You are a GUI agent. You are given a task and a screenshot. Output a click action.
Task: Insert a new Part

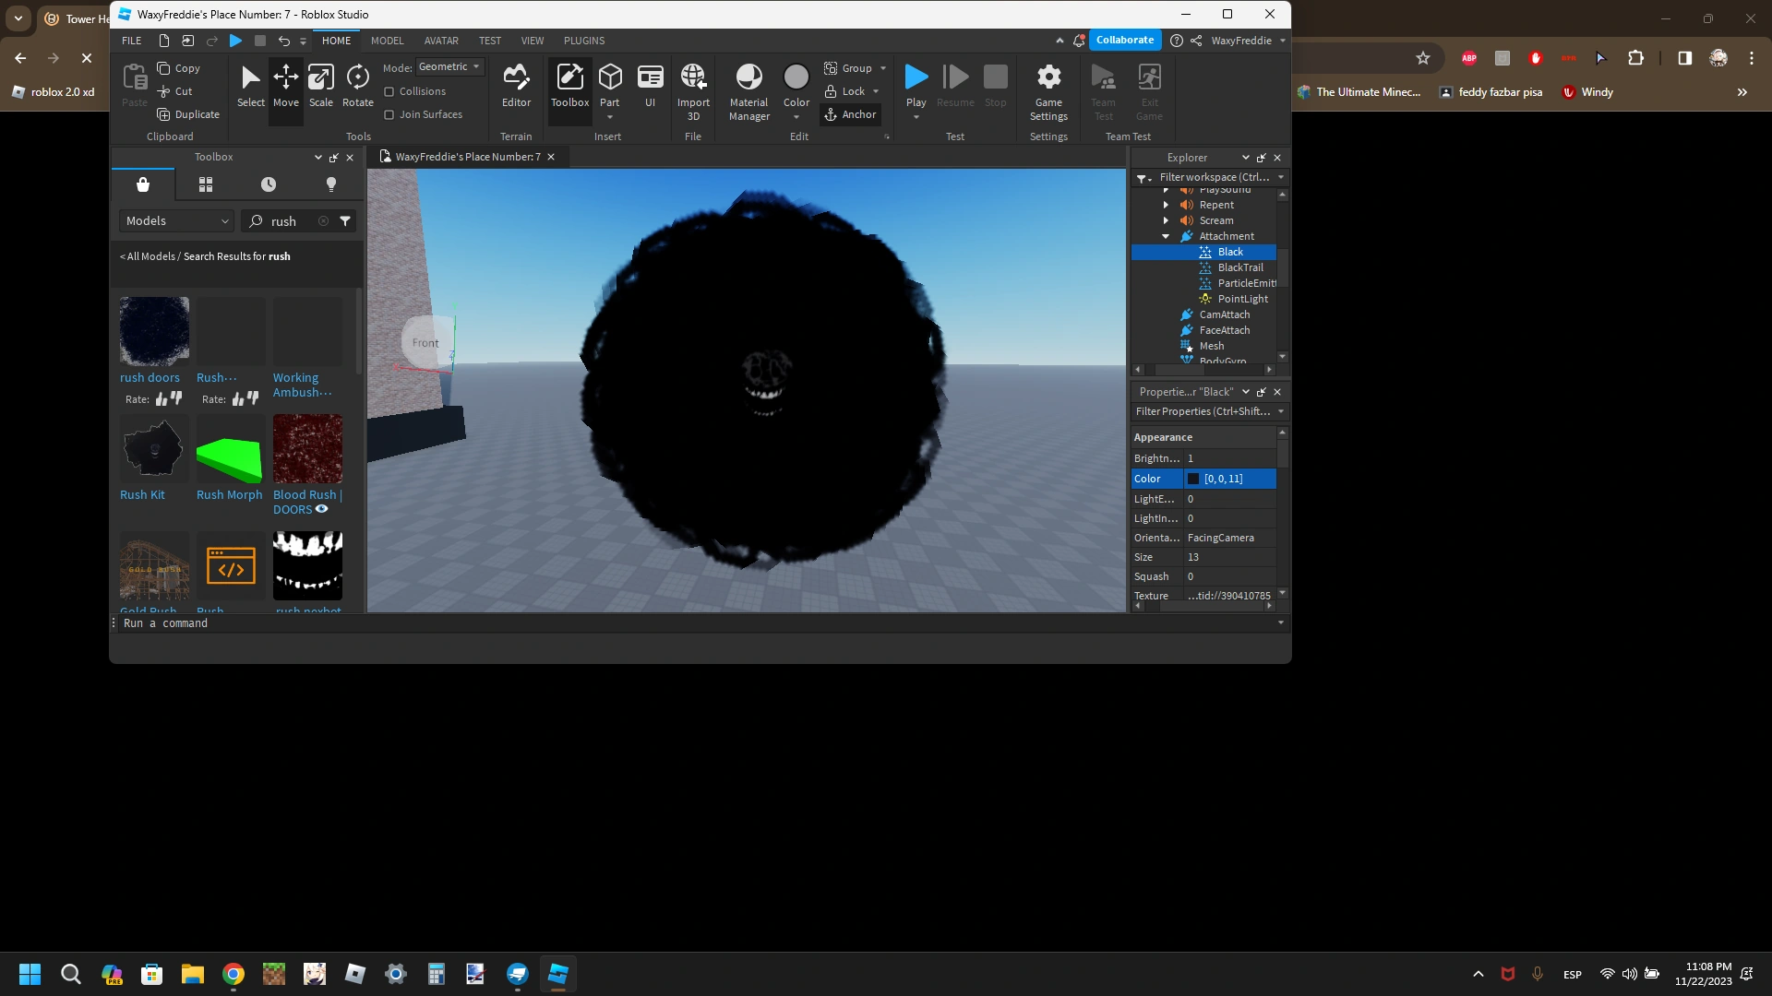(x=610, y=83)
